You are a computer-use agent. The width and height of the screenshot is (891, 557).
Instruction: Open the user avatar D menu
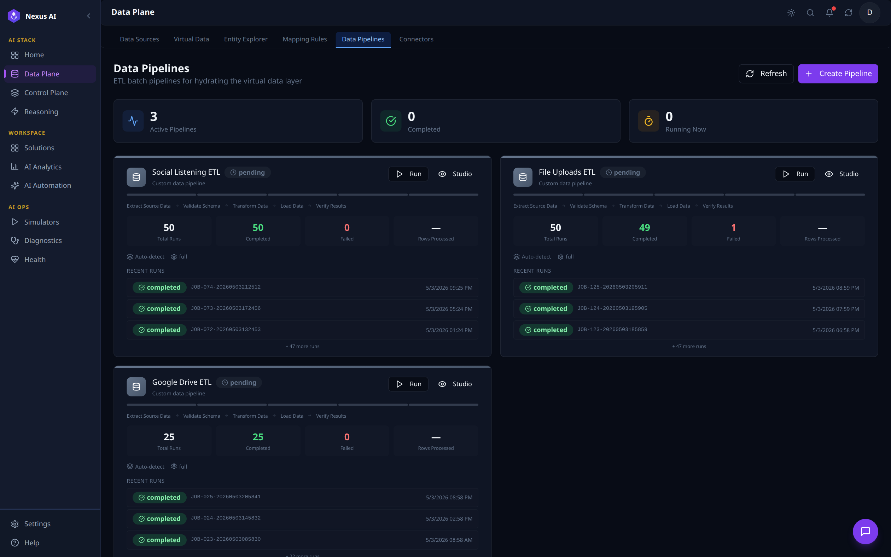coord(870,12)
